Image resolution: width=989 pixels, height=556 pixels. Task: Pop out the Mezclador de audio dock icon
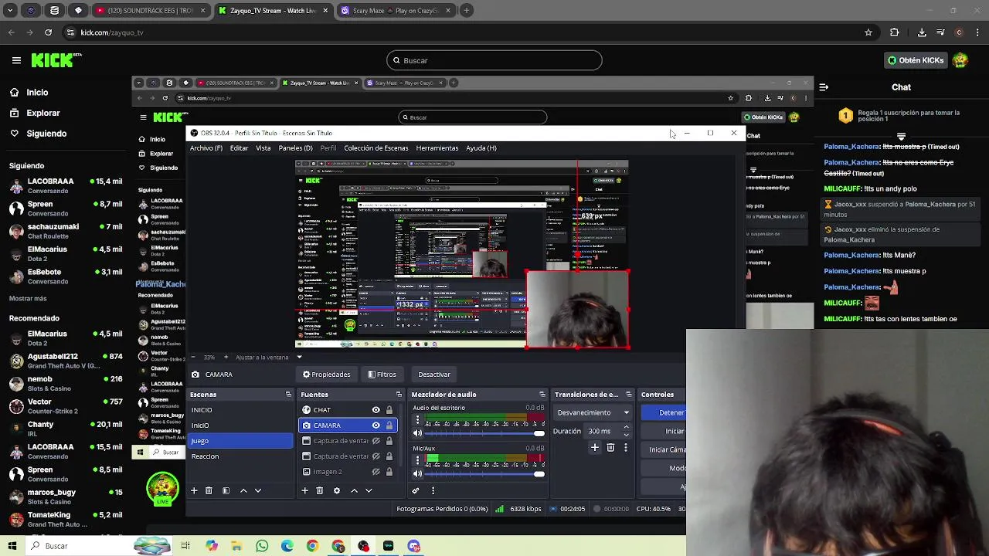(542, 395)
